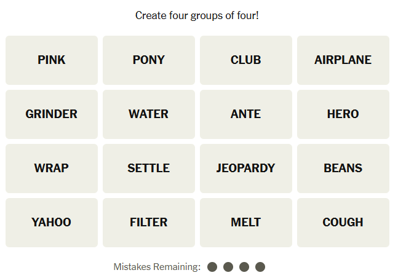Screen dimensions: 398x278
Task: Select the GRINDER tile
Action: [52, 114]
